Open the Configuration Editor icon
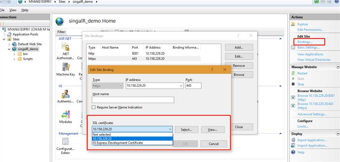 65,141
